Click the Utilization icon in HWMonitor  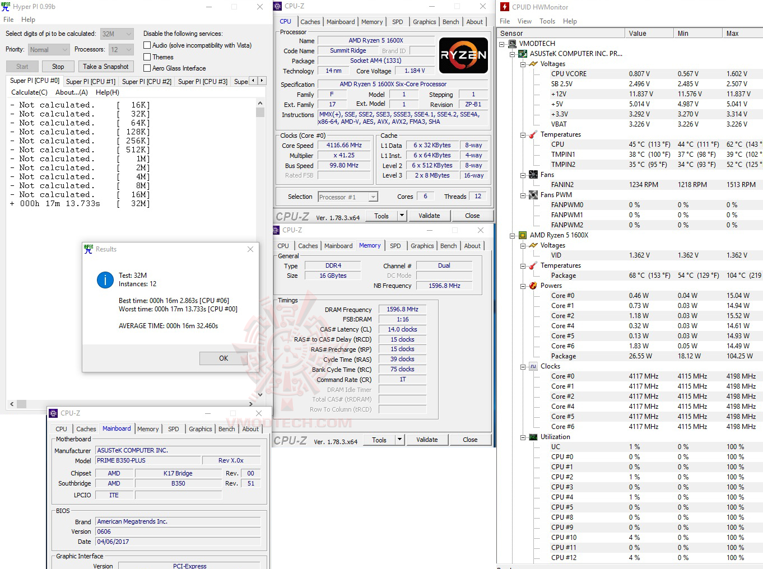point(532,437)
